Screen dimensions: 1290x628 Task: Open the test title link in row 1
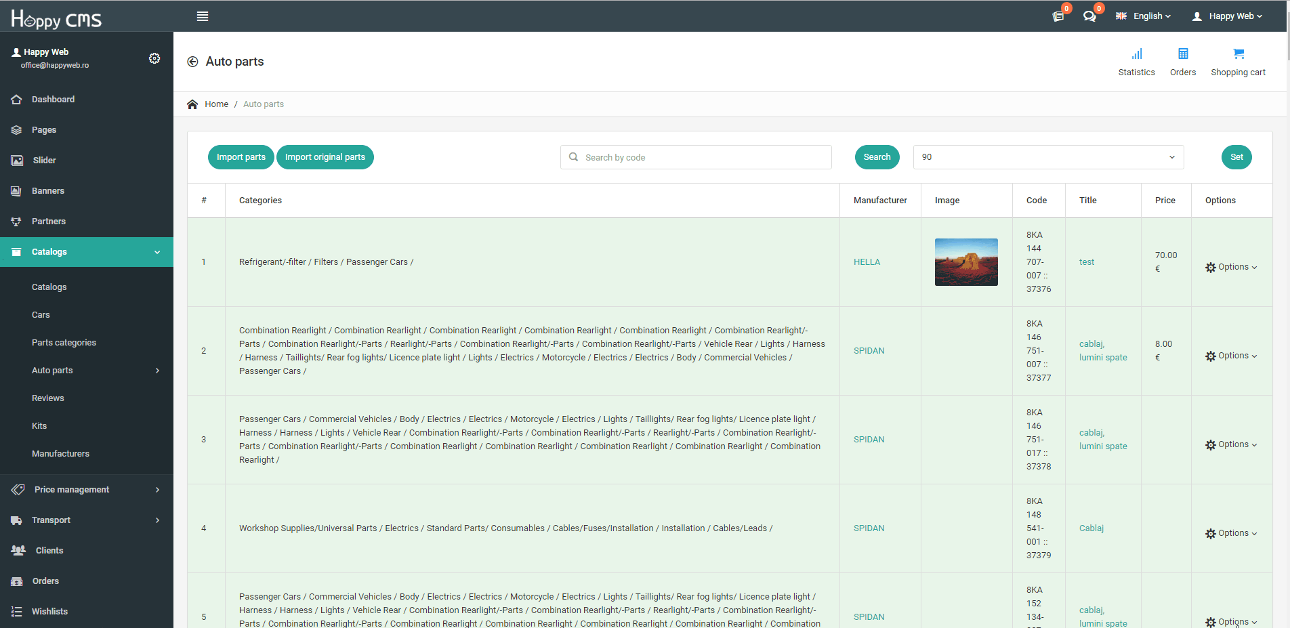tap(1086, 262)
